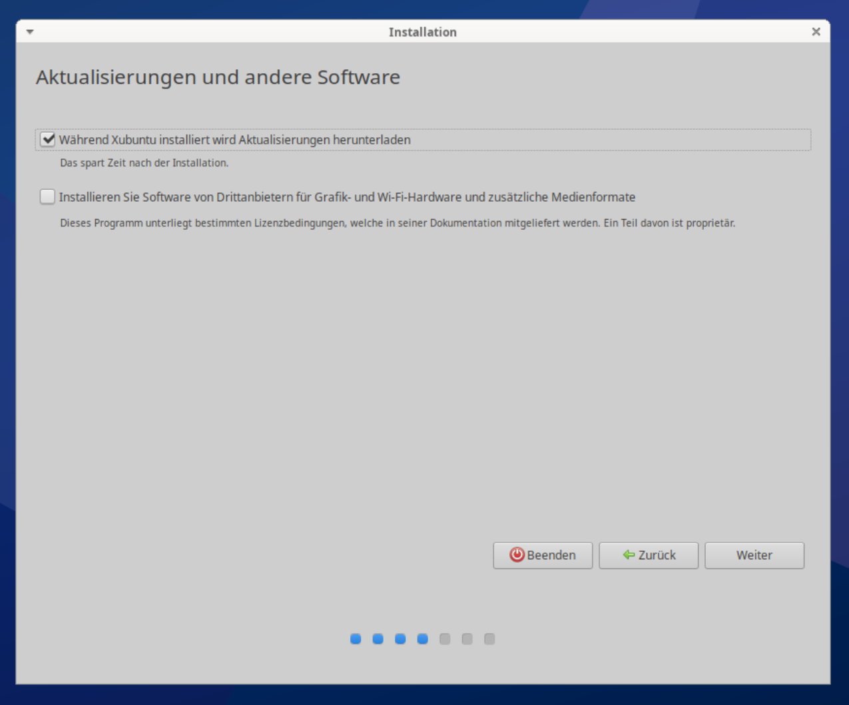Click the 'Installieren Sie Software von Drittanbietern' label
This screenshot has height=705, width=849.
346,197
